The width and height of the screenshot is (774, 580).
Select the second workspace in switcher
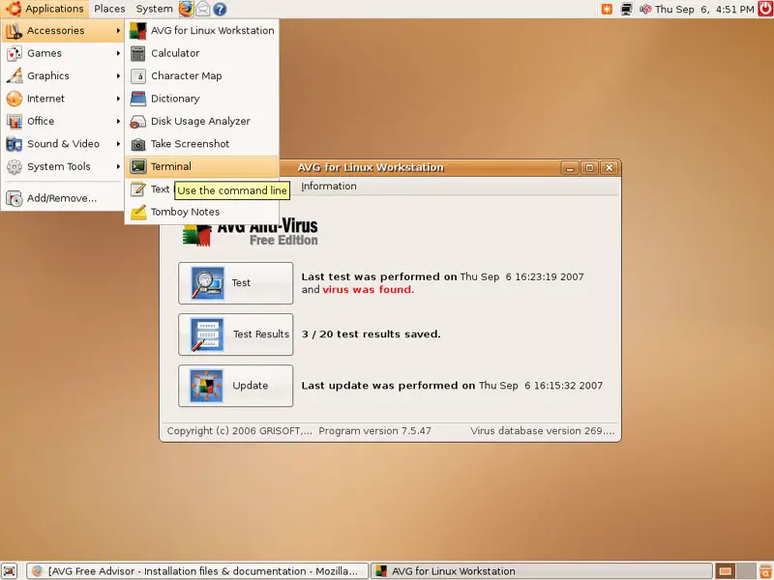746,571
